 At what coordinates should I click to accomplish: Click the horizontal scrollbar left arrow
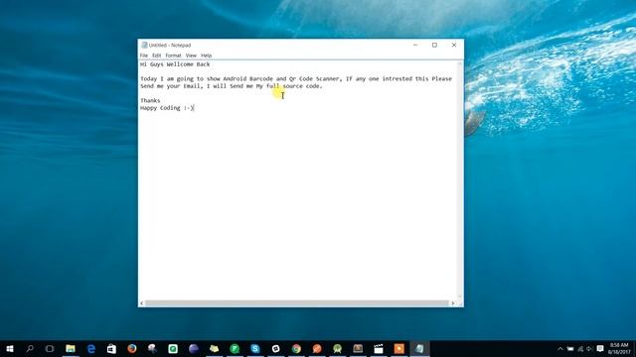pos(141,303)
